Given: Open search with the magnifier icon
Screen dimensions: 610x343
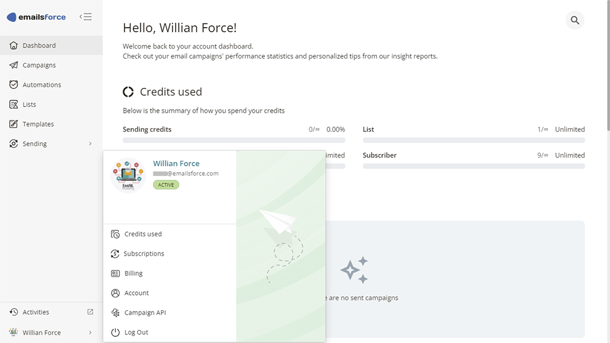Looking at the screenshot, I should pos(575,20).
